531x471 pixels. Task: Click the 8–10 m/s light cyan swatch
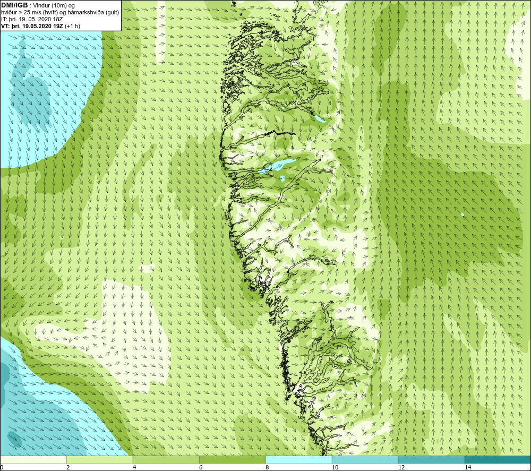point(298,460)
